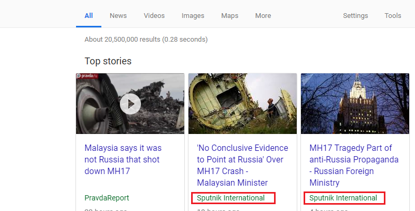
Task: Expand the More search options
Action: click(x=263, y=16)
